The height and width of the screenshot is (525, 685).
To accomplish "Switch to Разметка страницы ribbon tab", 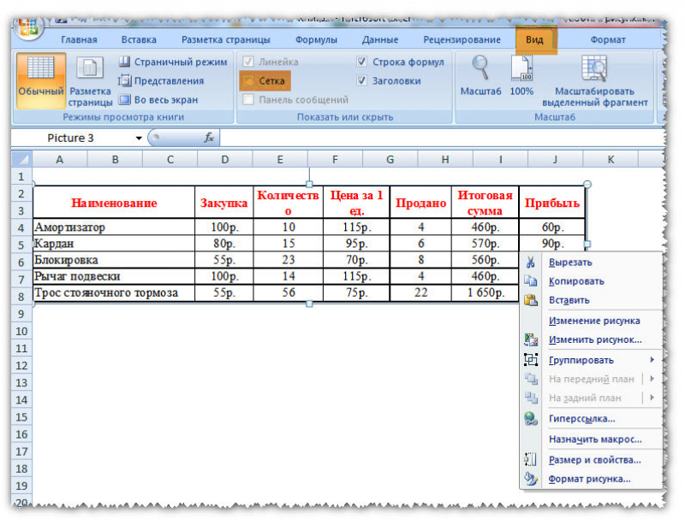I will coord(225,39).
